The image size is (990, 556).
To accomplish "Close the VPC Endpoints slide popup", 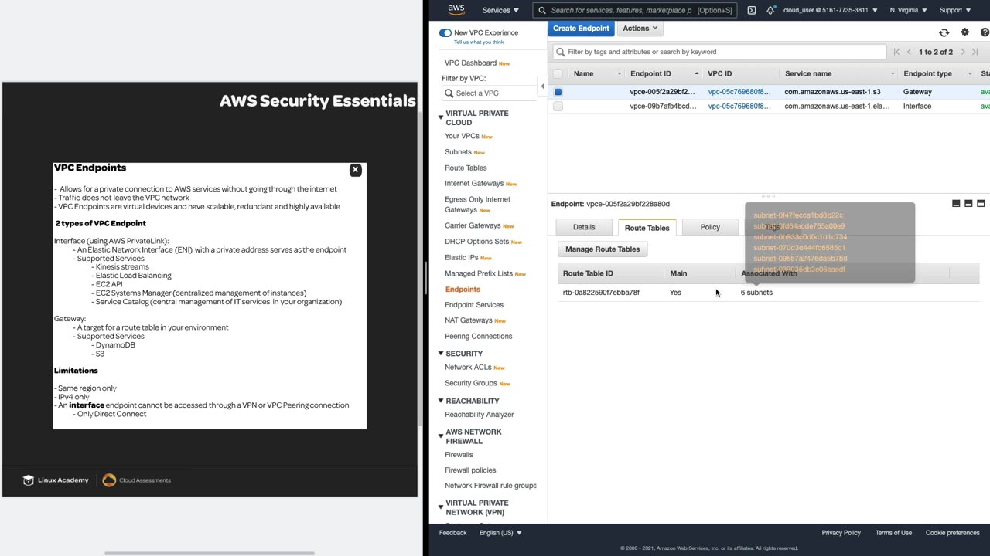I will (x=355, y=170).
